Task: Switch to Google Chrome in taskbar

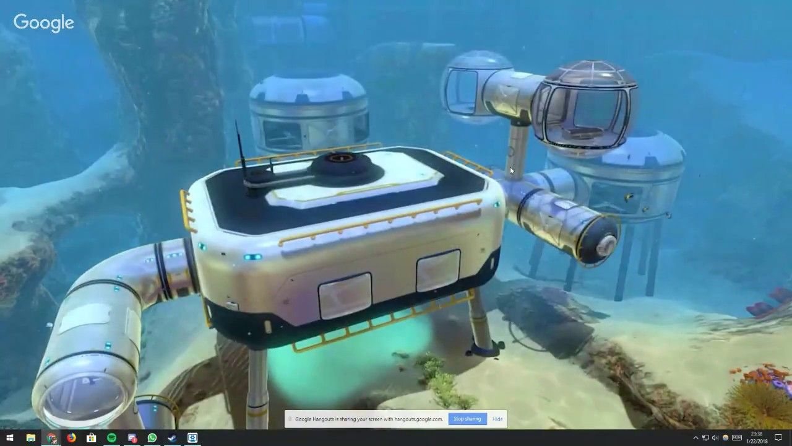Action: pyautogui.click(x=51, y=438)
